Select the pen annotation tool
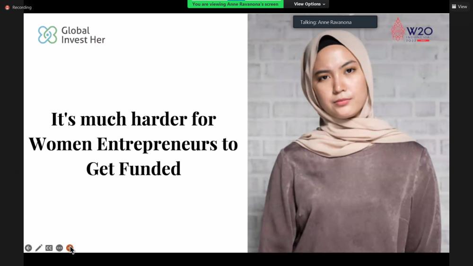Screen dimensions: 473x266 click(39, 248)
